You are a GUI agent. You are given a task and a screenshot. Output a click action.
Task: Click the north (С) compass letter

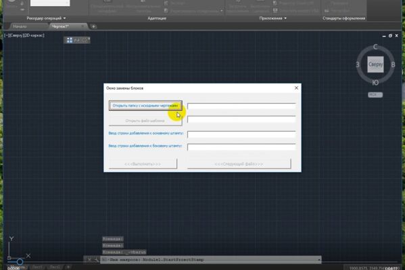pyautogui.click(x=375, y=47)
